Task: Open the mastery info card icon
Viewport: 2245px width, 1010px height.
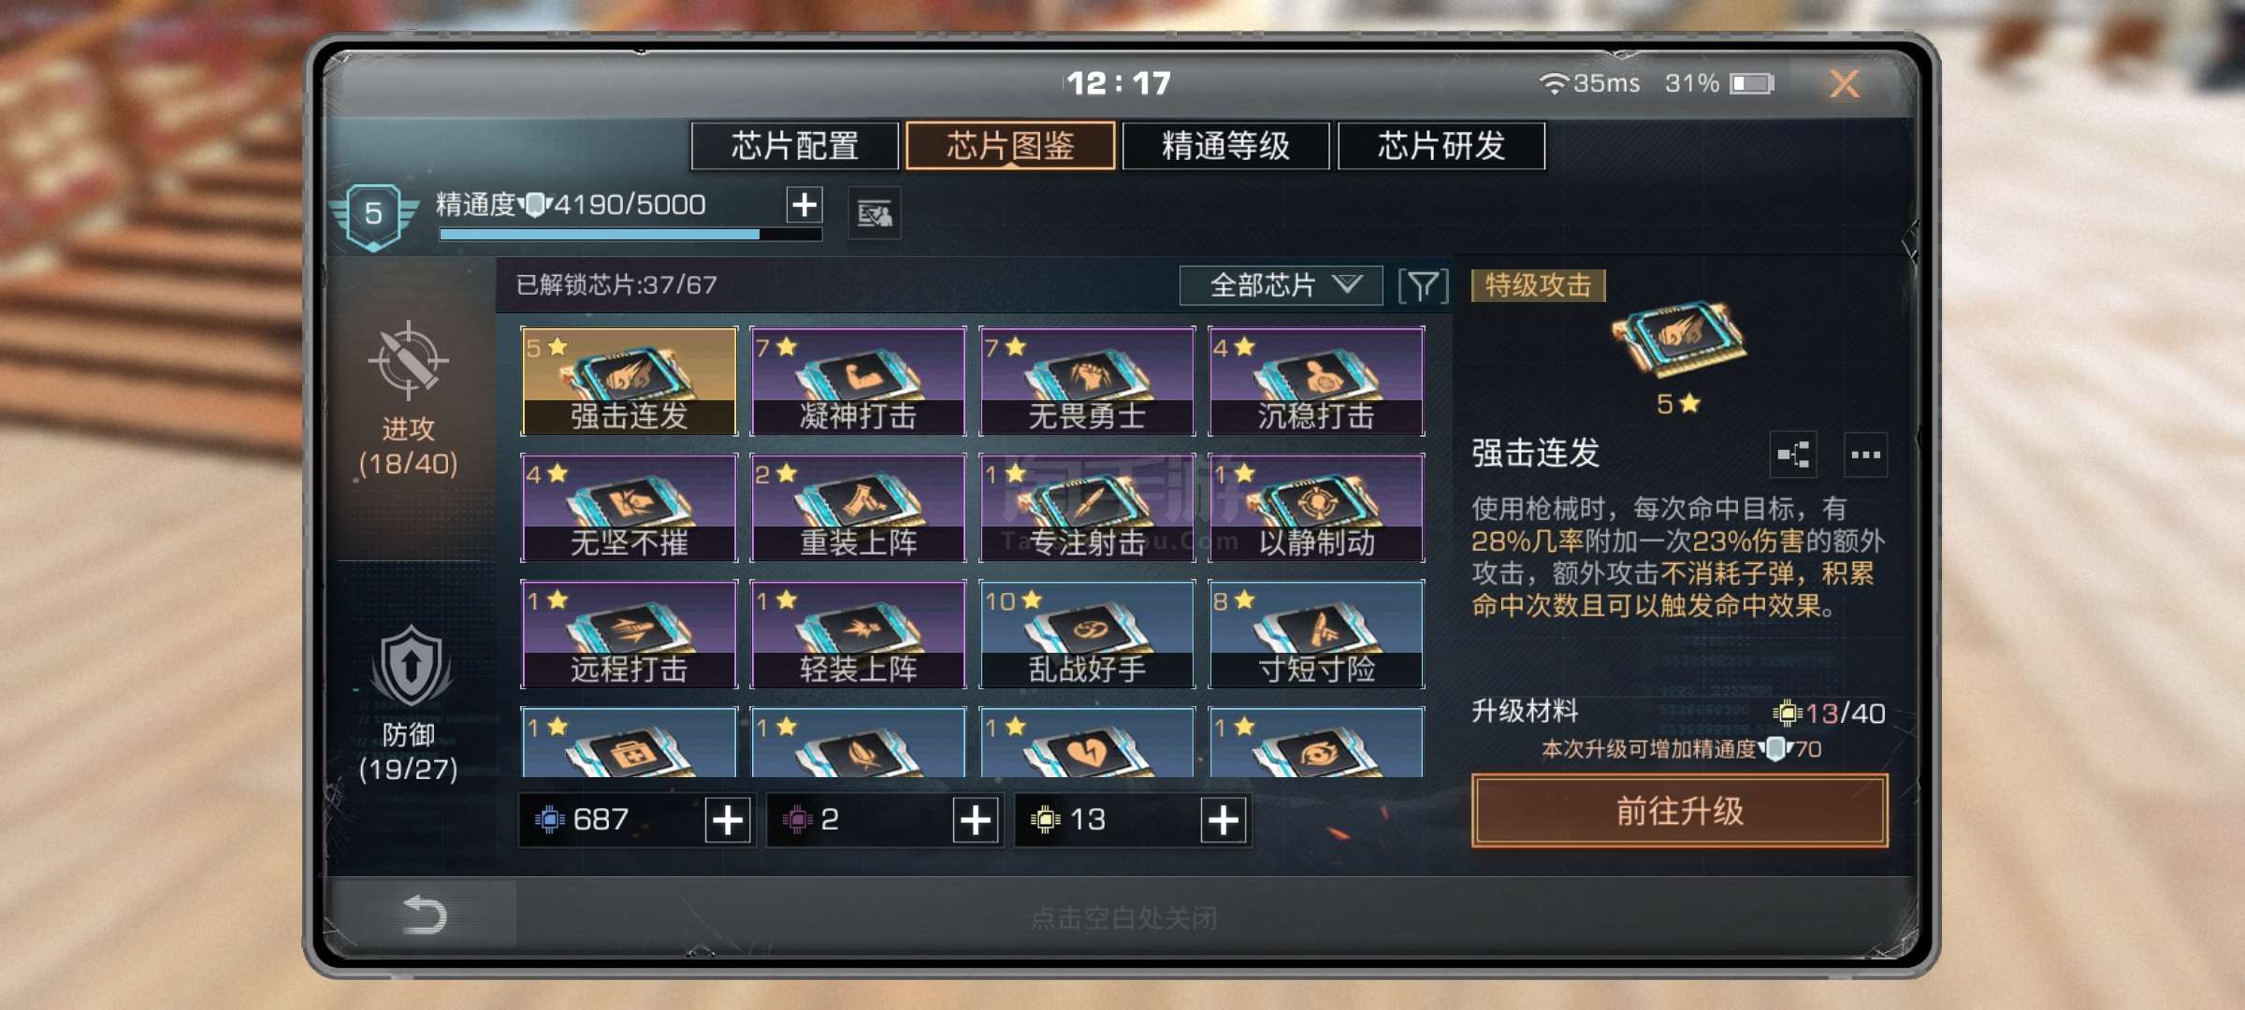Action: coord(875,214)
